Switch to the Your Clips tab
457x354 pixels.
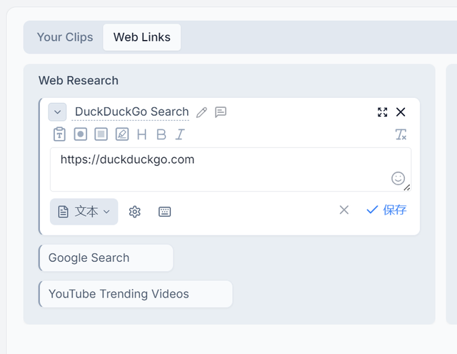click(65, 37)
